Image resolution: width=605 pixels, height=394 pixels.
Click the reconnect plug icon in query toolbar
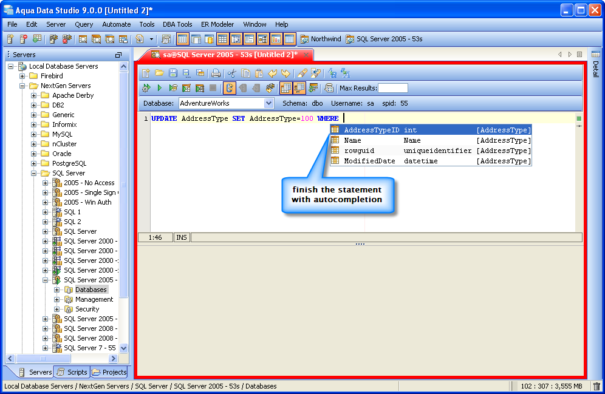[x=270, y=88]
